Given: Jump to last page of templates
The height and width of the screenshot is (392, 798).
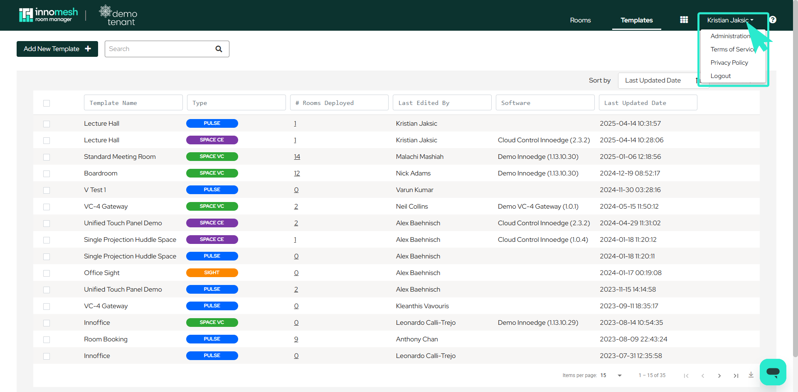Looking at the screenshot, I should point(736,375).
